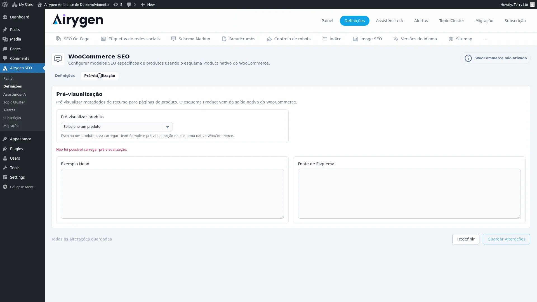Open Subscrição submenu in sidebar

pos(12,118)
